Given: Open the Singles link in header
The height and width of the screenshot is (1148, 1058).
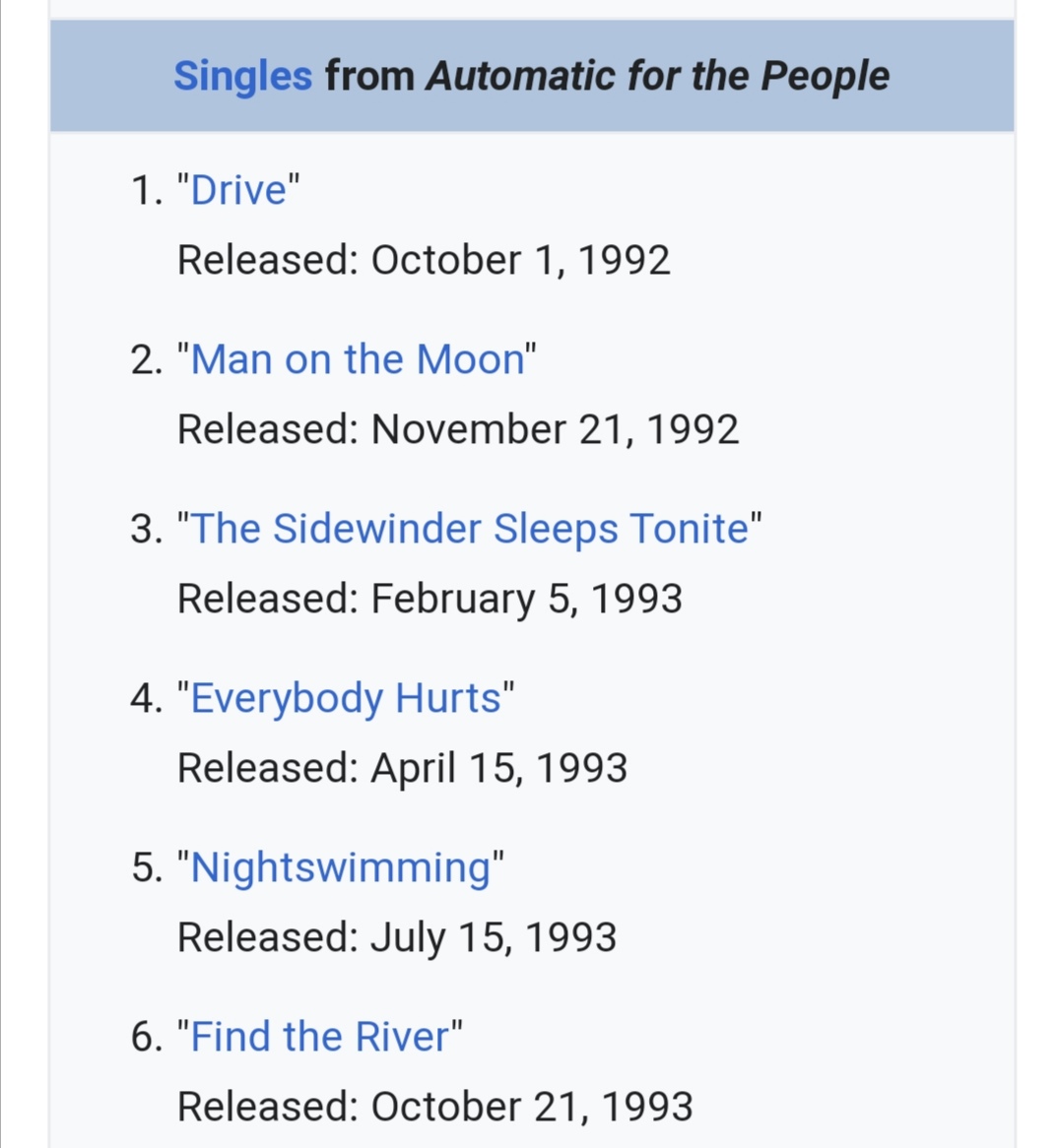Looking at the screenshot, I should (x=242, y=76).
